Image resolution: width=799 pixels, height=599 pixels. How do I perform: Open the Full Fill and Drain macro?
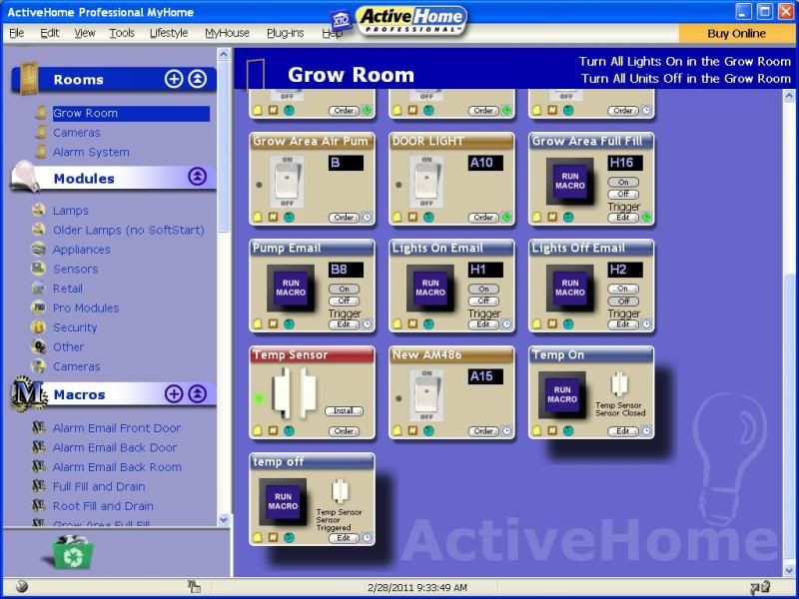(x=99, y=486)
